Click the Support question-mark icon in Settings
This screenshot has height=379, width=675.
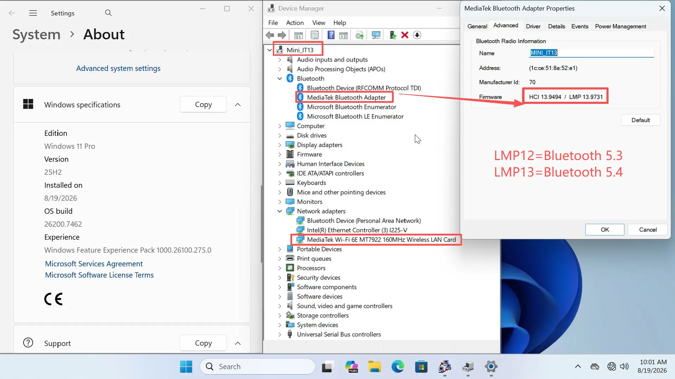click(x=28, y=343)
